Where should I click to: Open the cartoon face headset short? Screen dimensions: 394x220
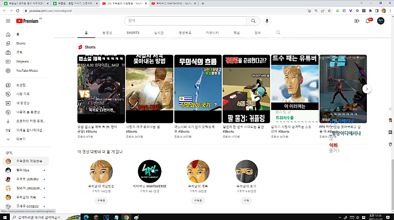pyautogui.click(x=295, y=89)
